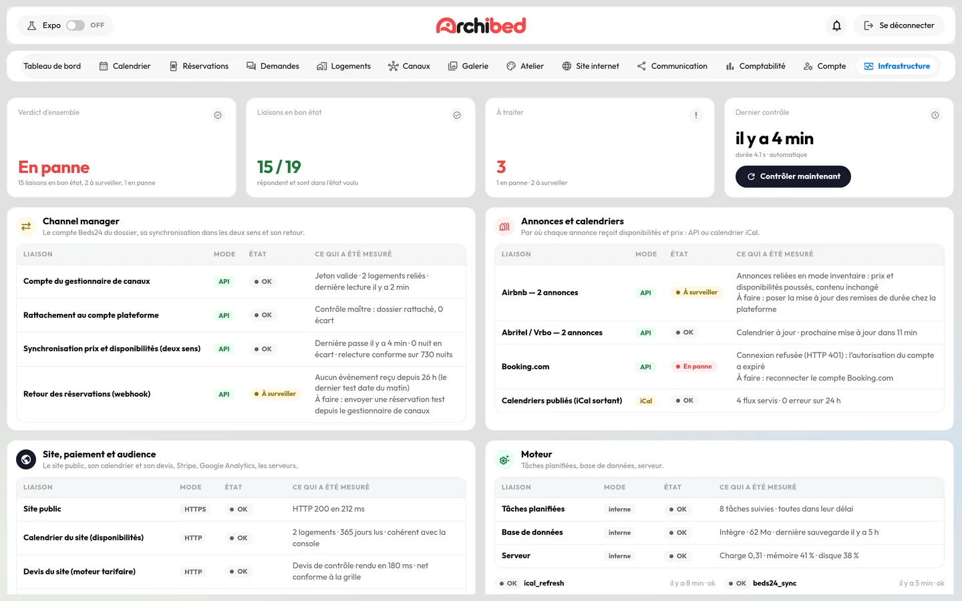
Task: Click the Serveur row label
Action: (x=516, y=556)
